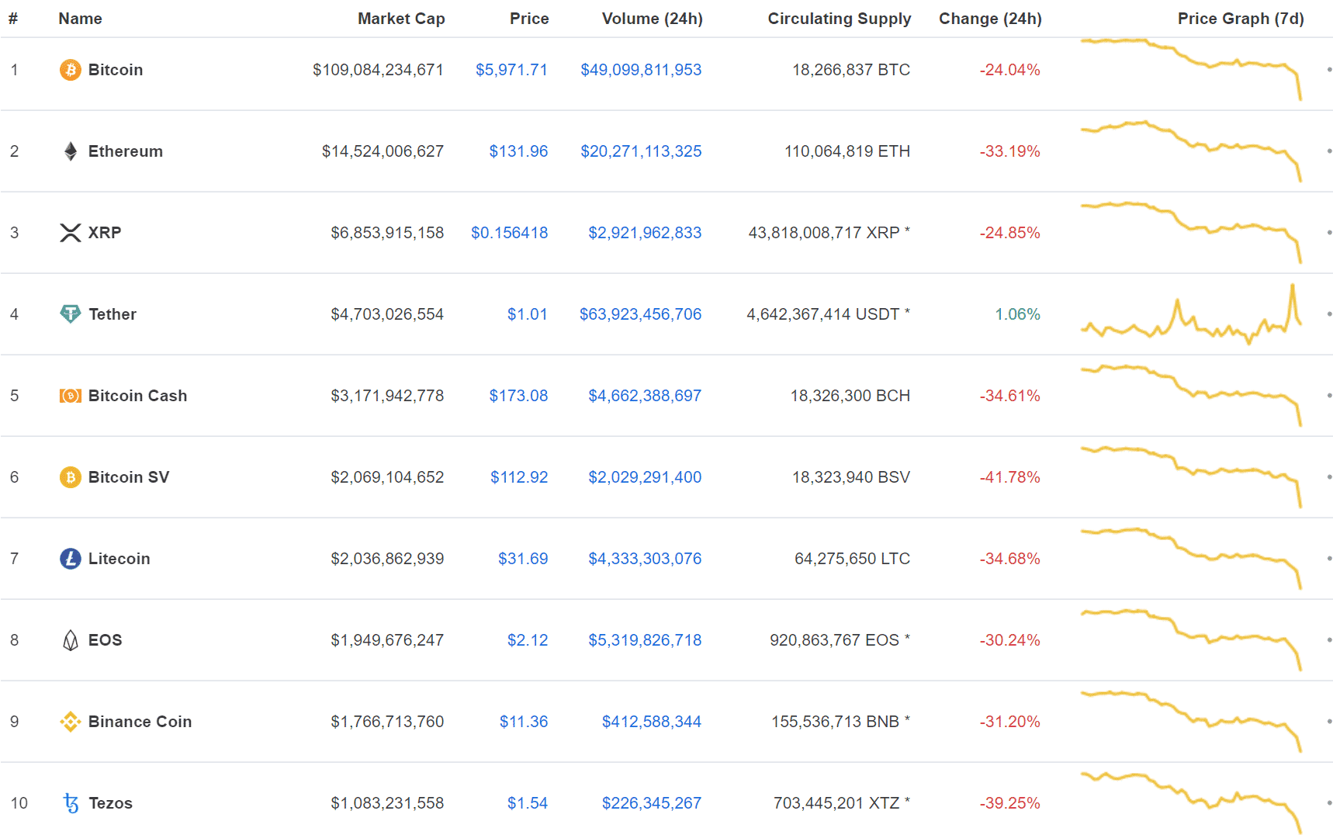
Task: Open Tezos volume $226,345,267
Action: (652, 803)
